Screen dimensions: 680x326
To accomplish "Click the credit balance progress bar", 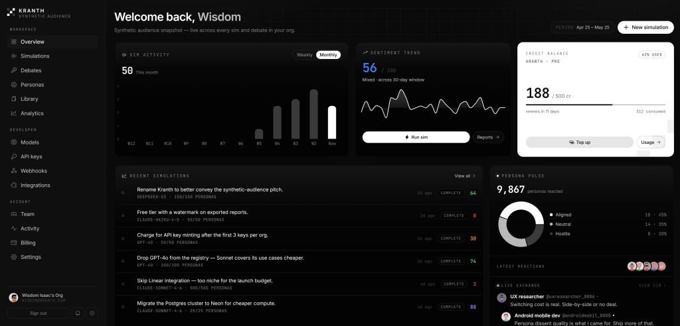I will 596,105.
